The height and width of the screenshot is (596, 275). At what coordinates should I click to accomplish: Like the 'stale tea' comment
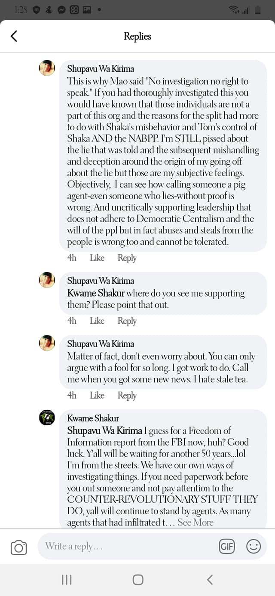pyautogui.click(x=97, y=395)
